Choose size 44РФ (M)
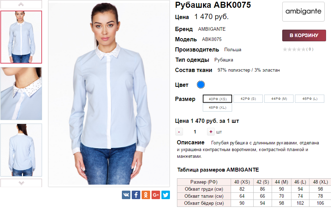This screenshot has width=331, height=209. tap(279, 99)
